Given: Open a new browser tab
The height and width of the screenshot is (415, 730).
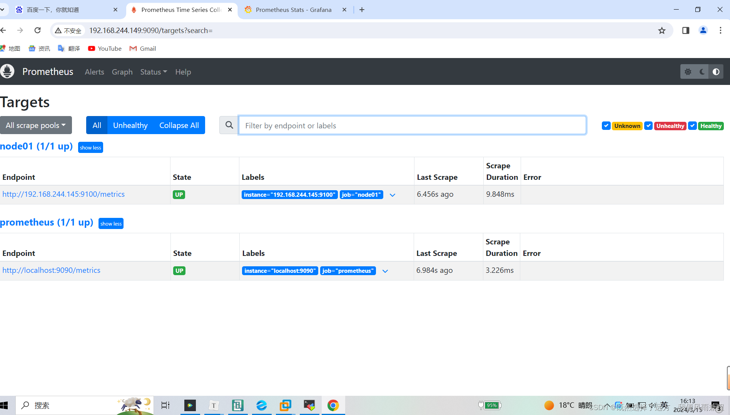Looking at the screenshot, I should [362, 10].
